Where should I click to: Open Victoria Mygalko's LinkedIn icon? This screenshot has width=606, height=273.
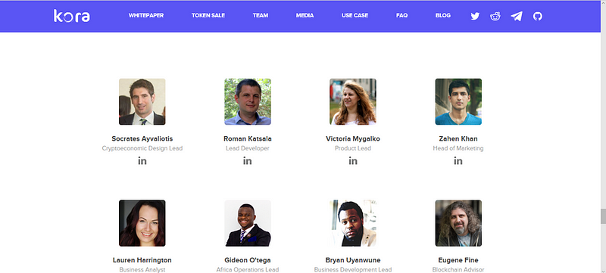point(353,161)
